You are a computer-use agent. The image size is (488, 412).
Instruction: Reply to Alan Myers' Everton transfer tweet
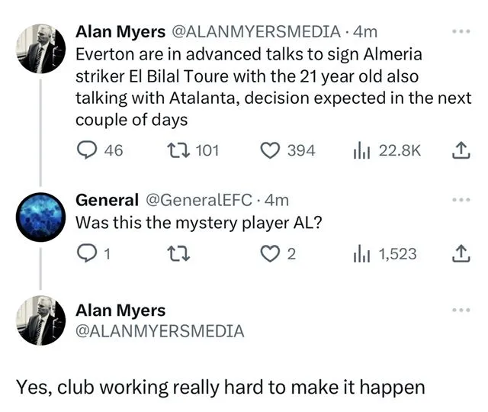point(86,150)
